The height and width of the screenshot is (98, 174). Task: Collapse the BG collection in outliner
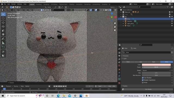pos(121,17)
